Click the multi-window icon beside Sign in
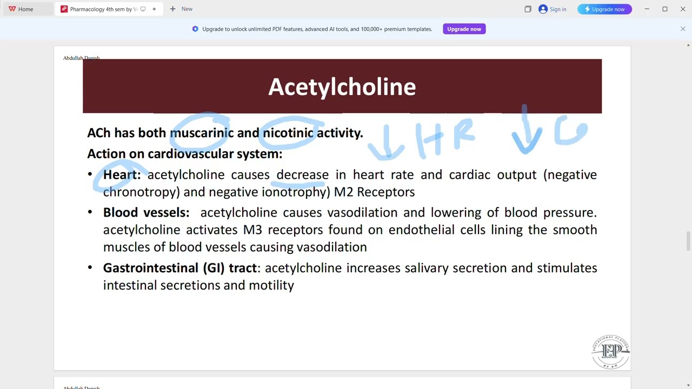The width and height of the screenshot is (692, 389). [x=528, y=9]
